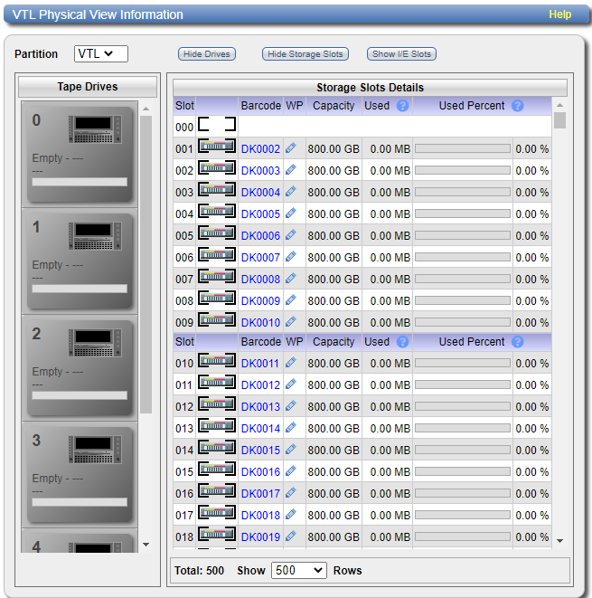Viewport: 592px width, 598px height.
Task: Click the write-protect pencil for DK0010
Action: (291, 322)
